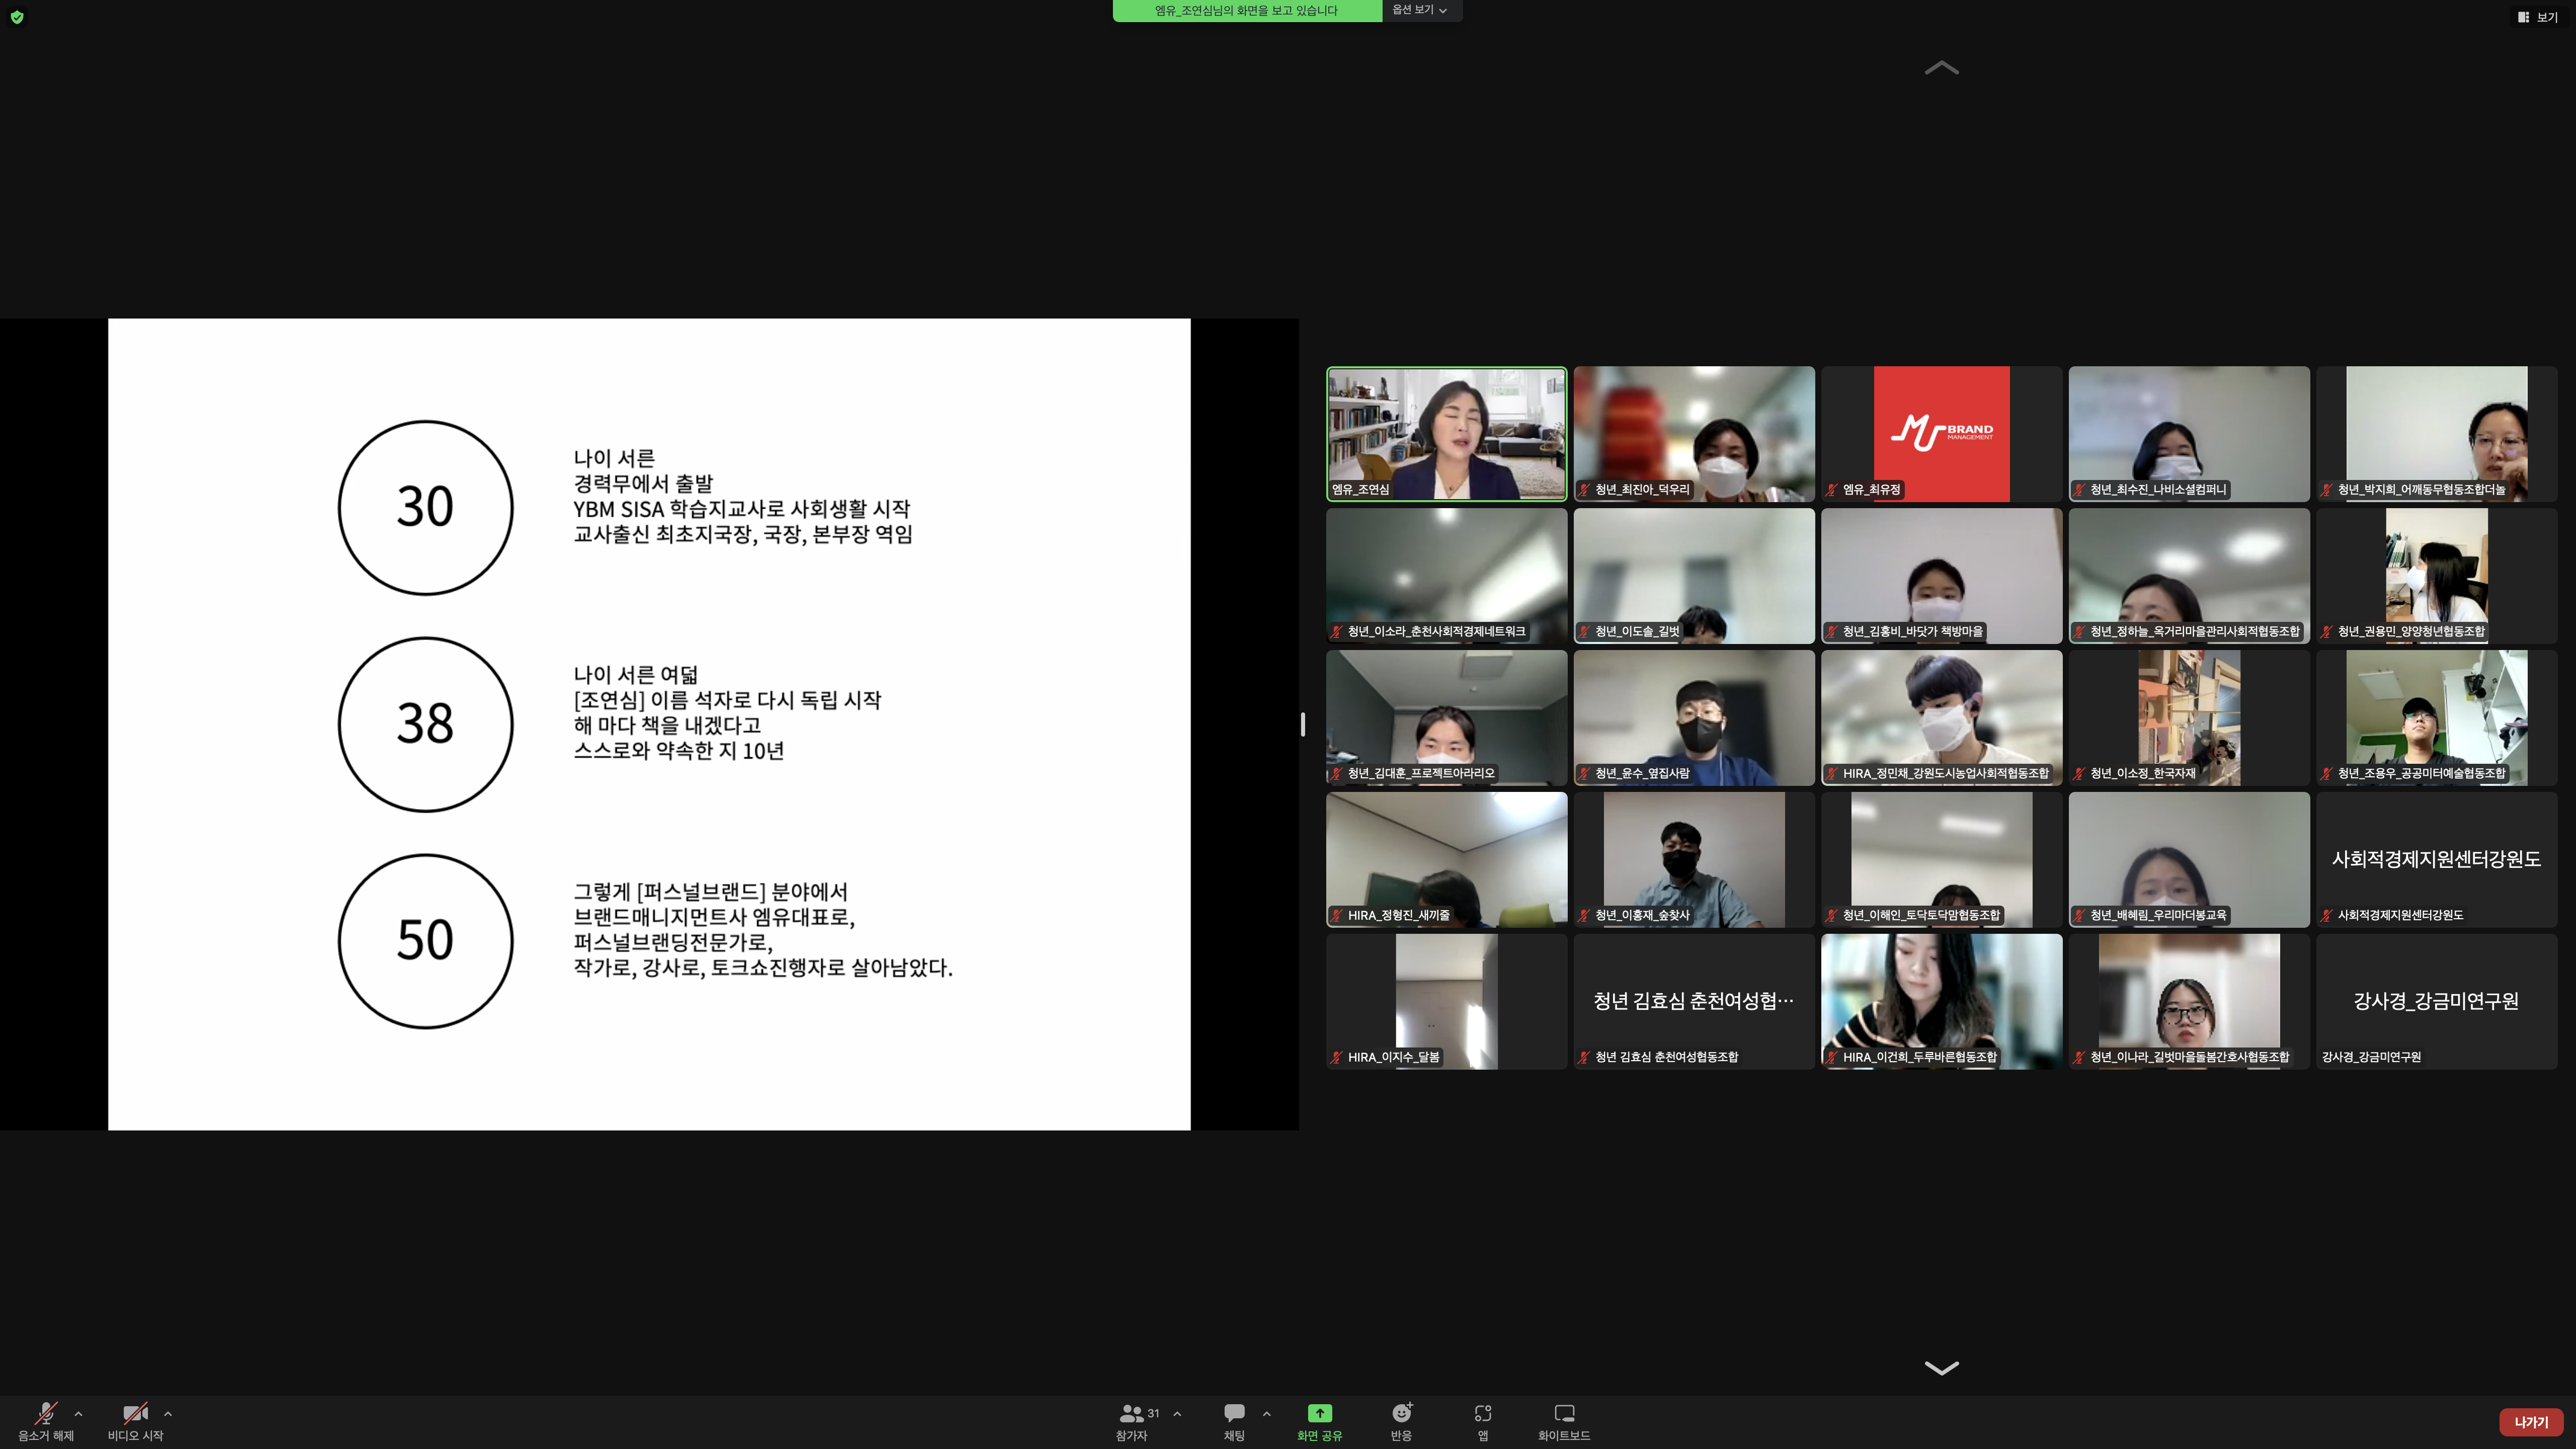Go to previous gallery page up arrow

[x=1941, y=68]
